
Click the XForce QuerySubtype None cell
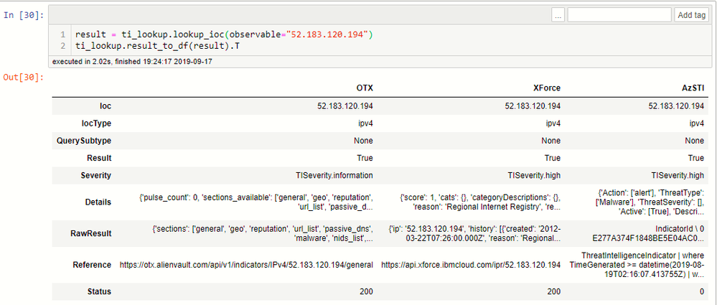[551, 141]
